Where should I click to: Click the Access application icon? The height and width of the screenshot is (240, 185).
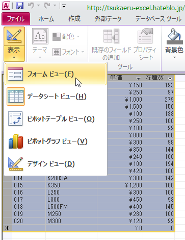[6, 6]
